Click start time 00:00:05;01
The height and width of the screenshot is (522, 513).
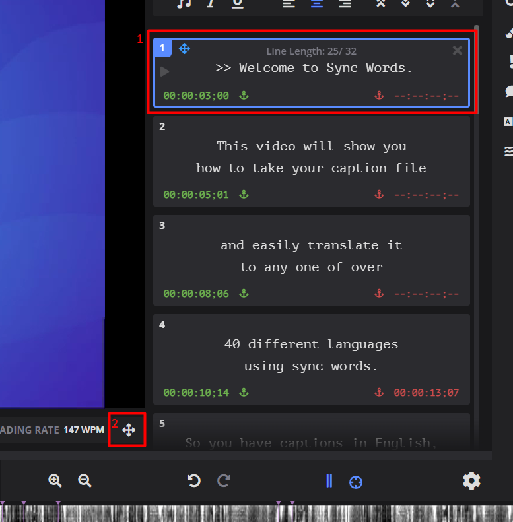pyautogui.click(x=196, y=195)
